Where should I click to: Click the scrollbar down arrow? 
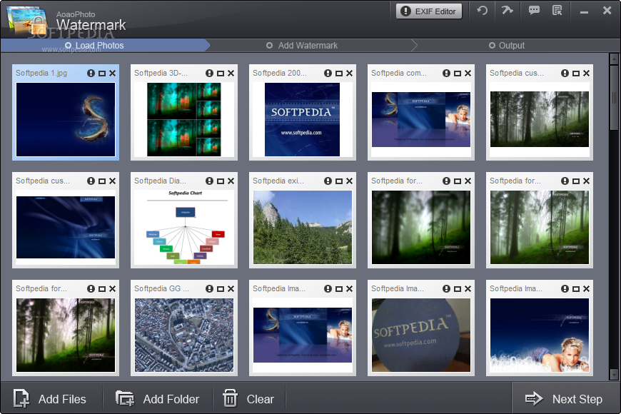[614, 374]
